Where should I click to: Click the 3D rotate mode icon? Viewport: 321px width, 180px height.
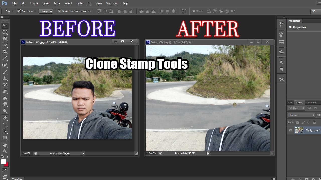click(209, 11)
